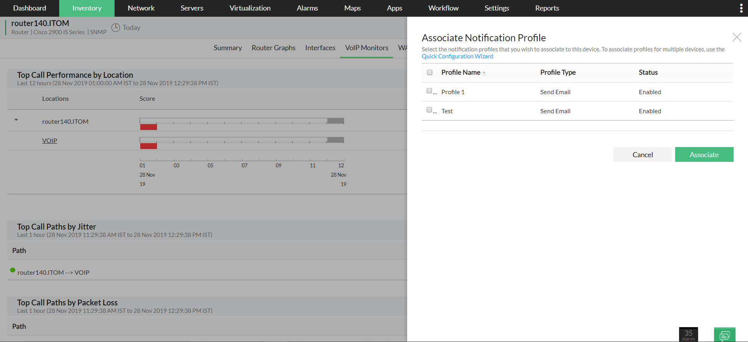This screenshot has height=342, width=748.
Task: Open the VOIP location link
Action: point(49,140)
